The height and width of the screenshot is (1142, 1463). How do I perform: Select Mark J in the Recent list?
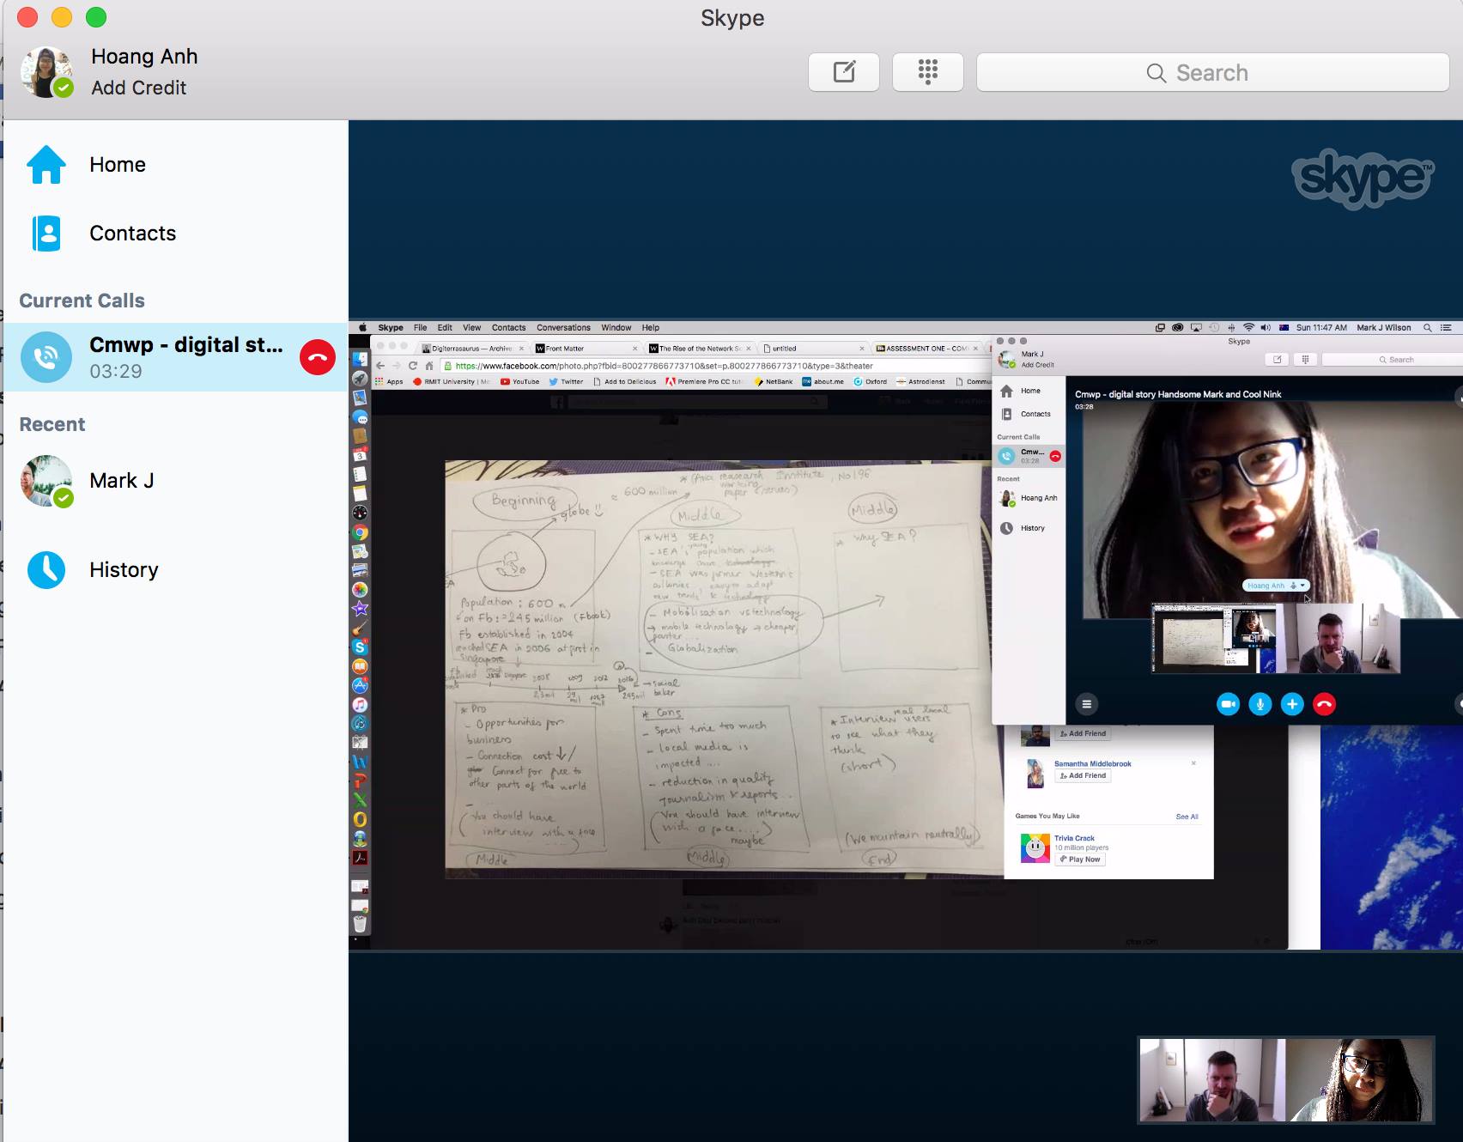[x=120, y=481]
